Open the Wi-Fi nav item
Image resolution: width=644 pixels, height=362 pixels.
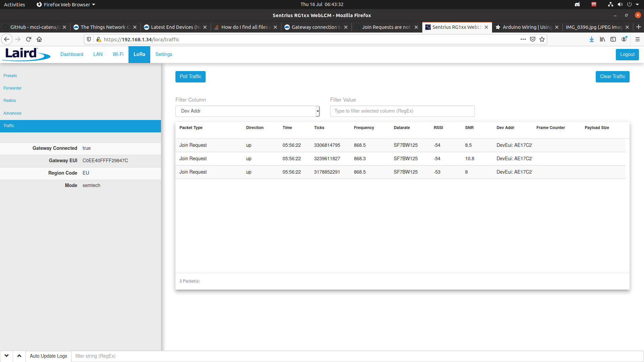(x=118, y=54)
